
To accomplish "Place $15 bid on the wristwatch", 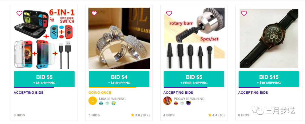I will [x=269, y=79].
